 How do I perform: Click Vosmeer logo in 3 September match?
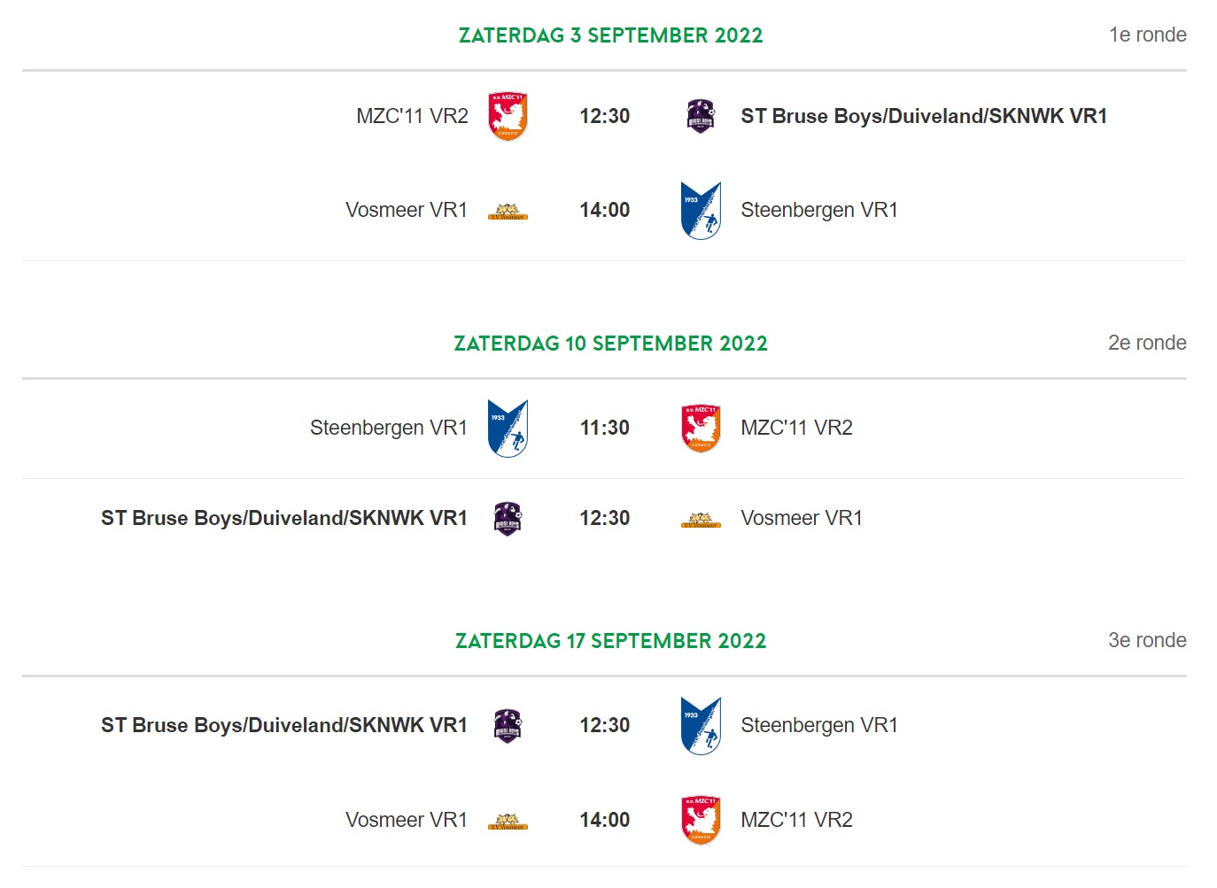(x=508, y=212)
